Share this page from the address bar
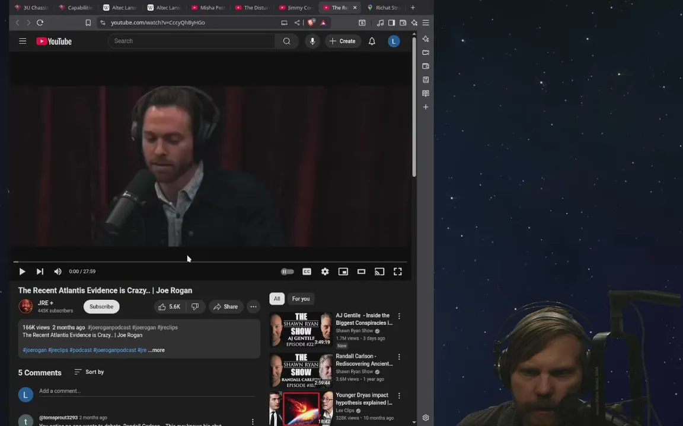Screen dimensions: 683x426 click(297, 22)
